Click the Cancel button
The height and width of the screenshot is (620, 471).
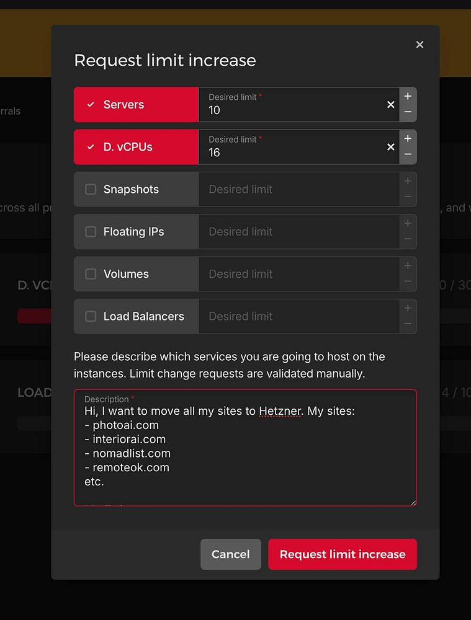point(231,554)
